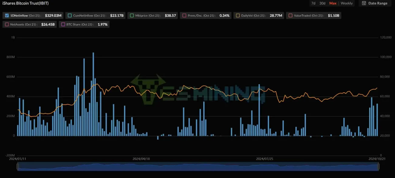395x178 pixels.
Task: Enable the NetAssets checkbox
Action: point(7,24)
